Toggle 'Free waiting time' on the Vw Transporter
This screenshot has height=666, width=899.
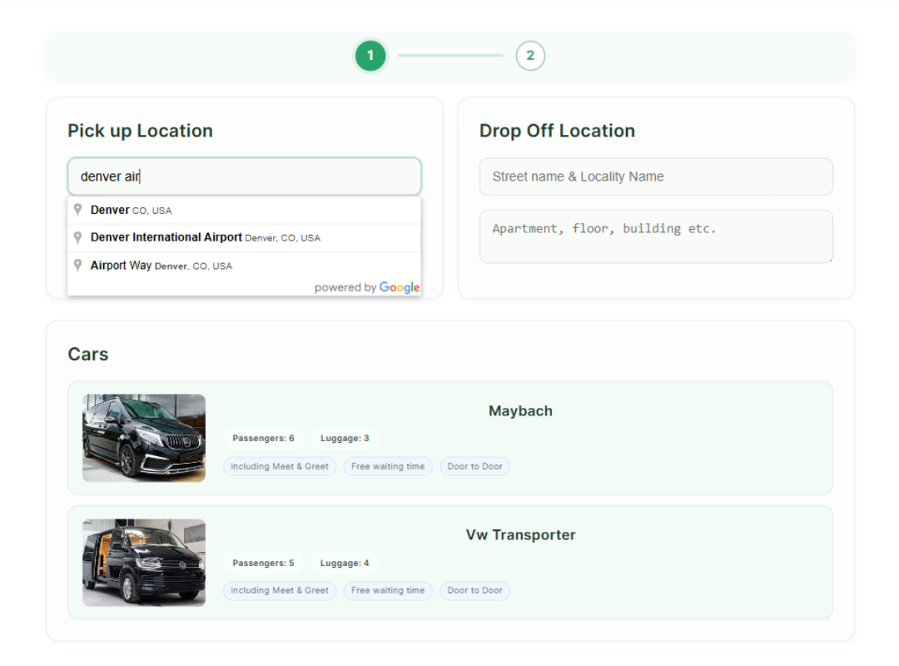(x=388, y=590)
